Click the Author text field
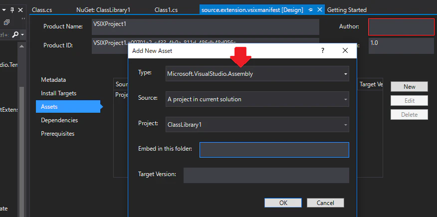437x217 pixels. click(401, 27)
